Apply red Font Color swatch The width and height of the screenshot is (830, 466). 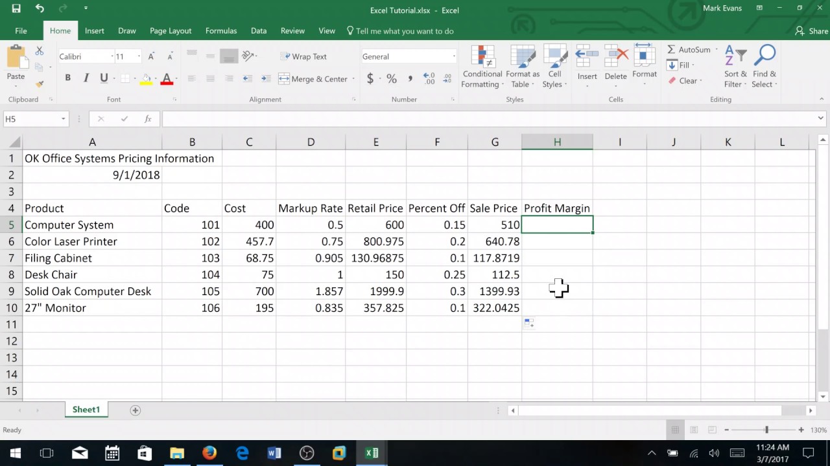[167, 79]
